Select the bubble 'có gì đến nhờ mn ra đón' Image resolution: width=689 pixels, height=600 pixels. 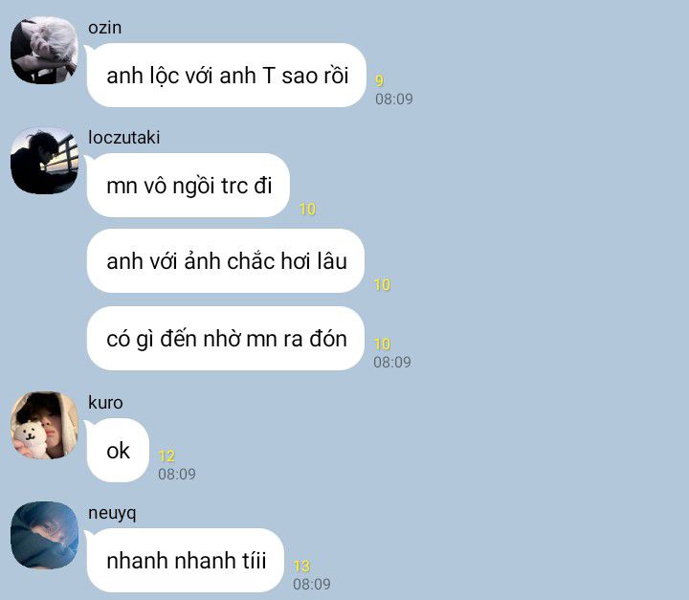coord(226,339)
